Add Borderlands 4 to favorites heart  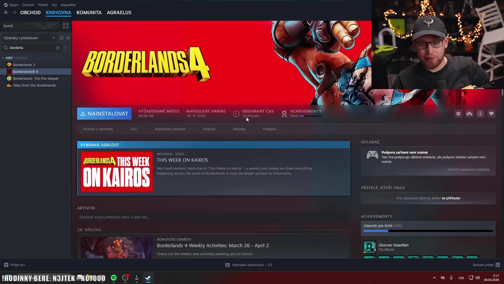point(491,114)
